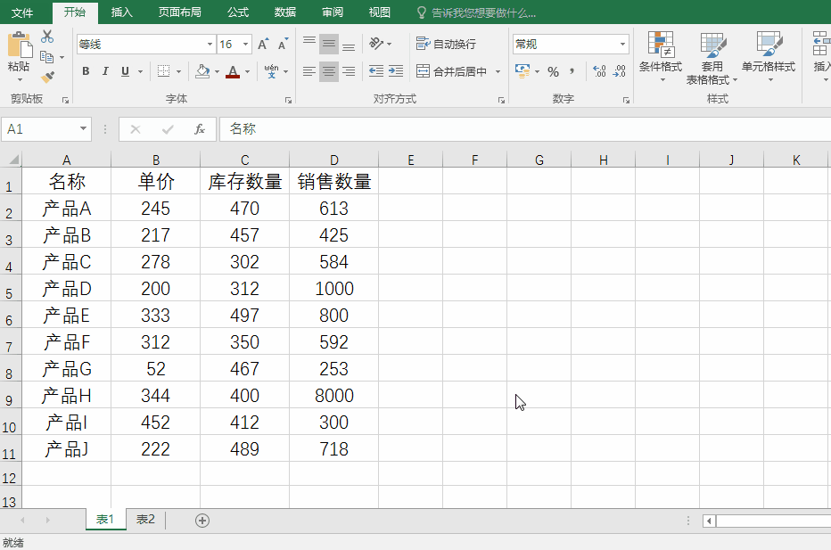
Task: Decrease decimal places
Action: pos(619,71)
